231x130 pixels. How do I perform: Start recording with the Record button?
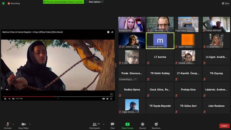point(142,126)
